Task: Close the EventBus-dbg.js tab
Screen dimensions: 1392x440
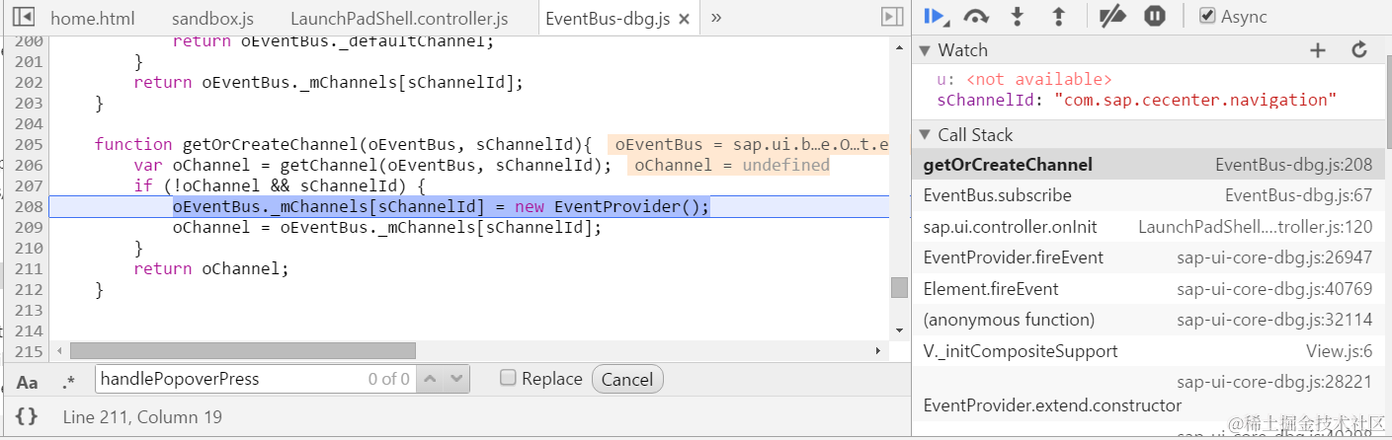Action: coord(686,19)
